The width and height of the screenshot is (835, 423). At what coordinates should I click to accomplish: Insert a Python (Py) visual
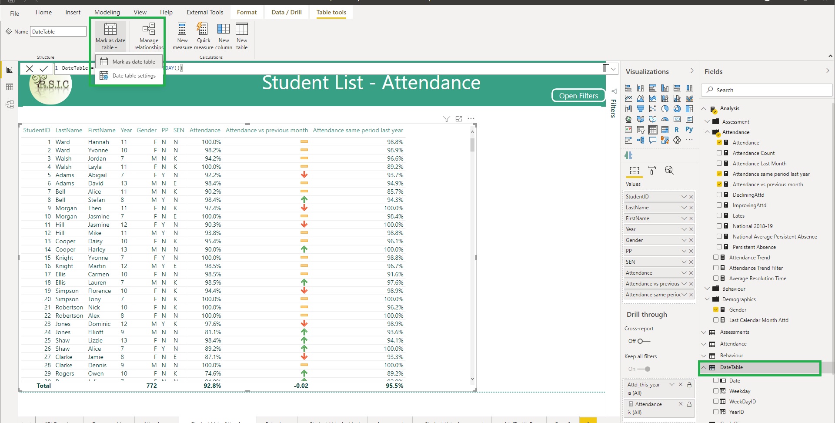689,130
